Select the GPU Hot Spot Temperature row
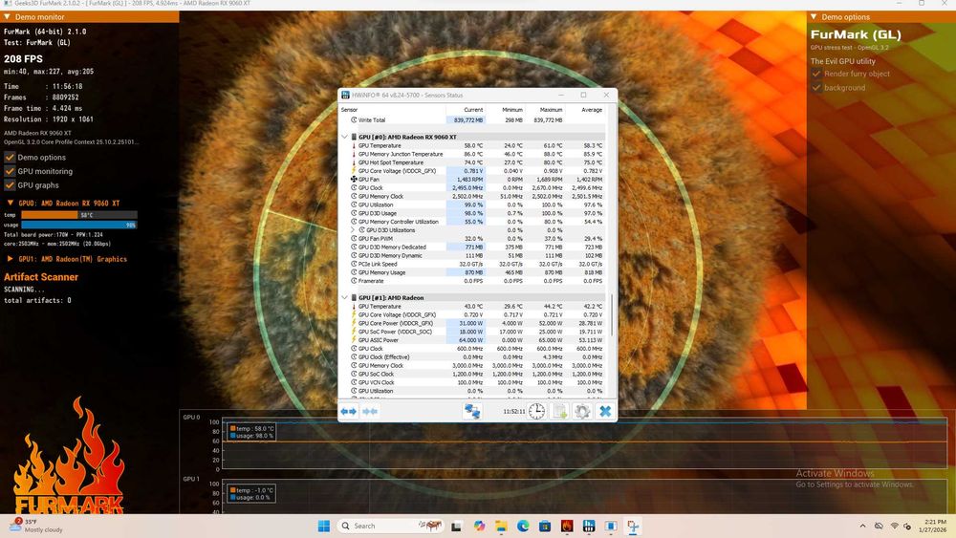Image resolution: width=956 pixels, height=538 pixels. [x=473, y=162]
